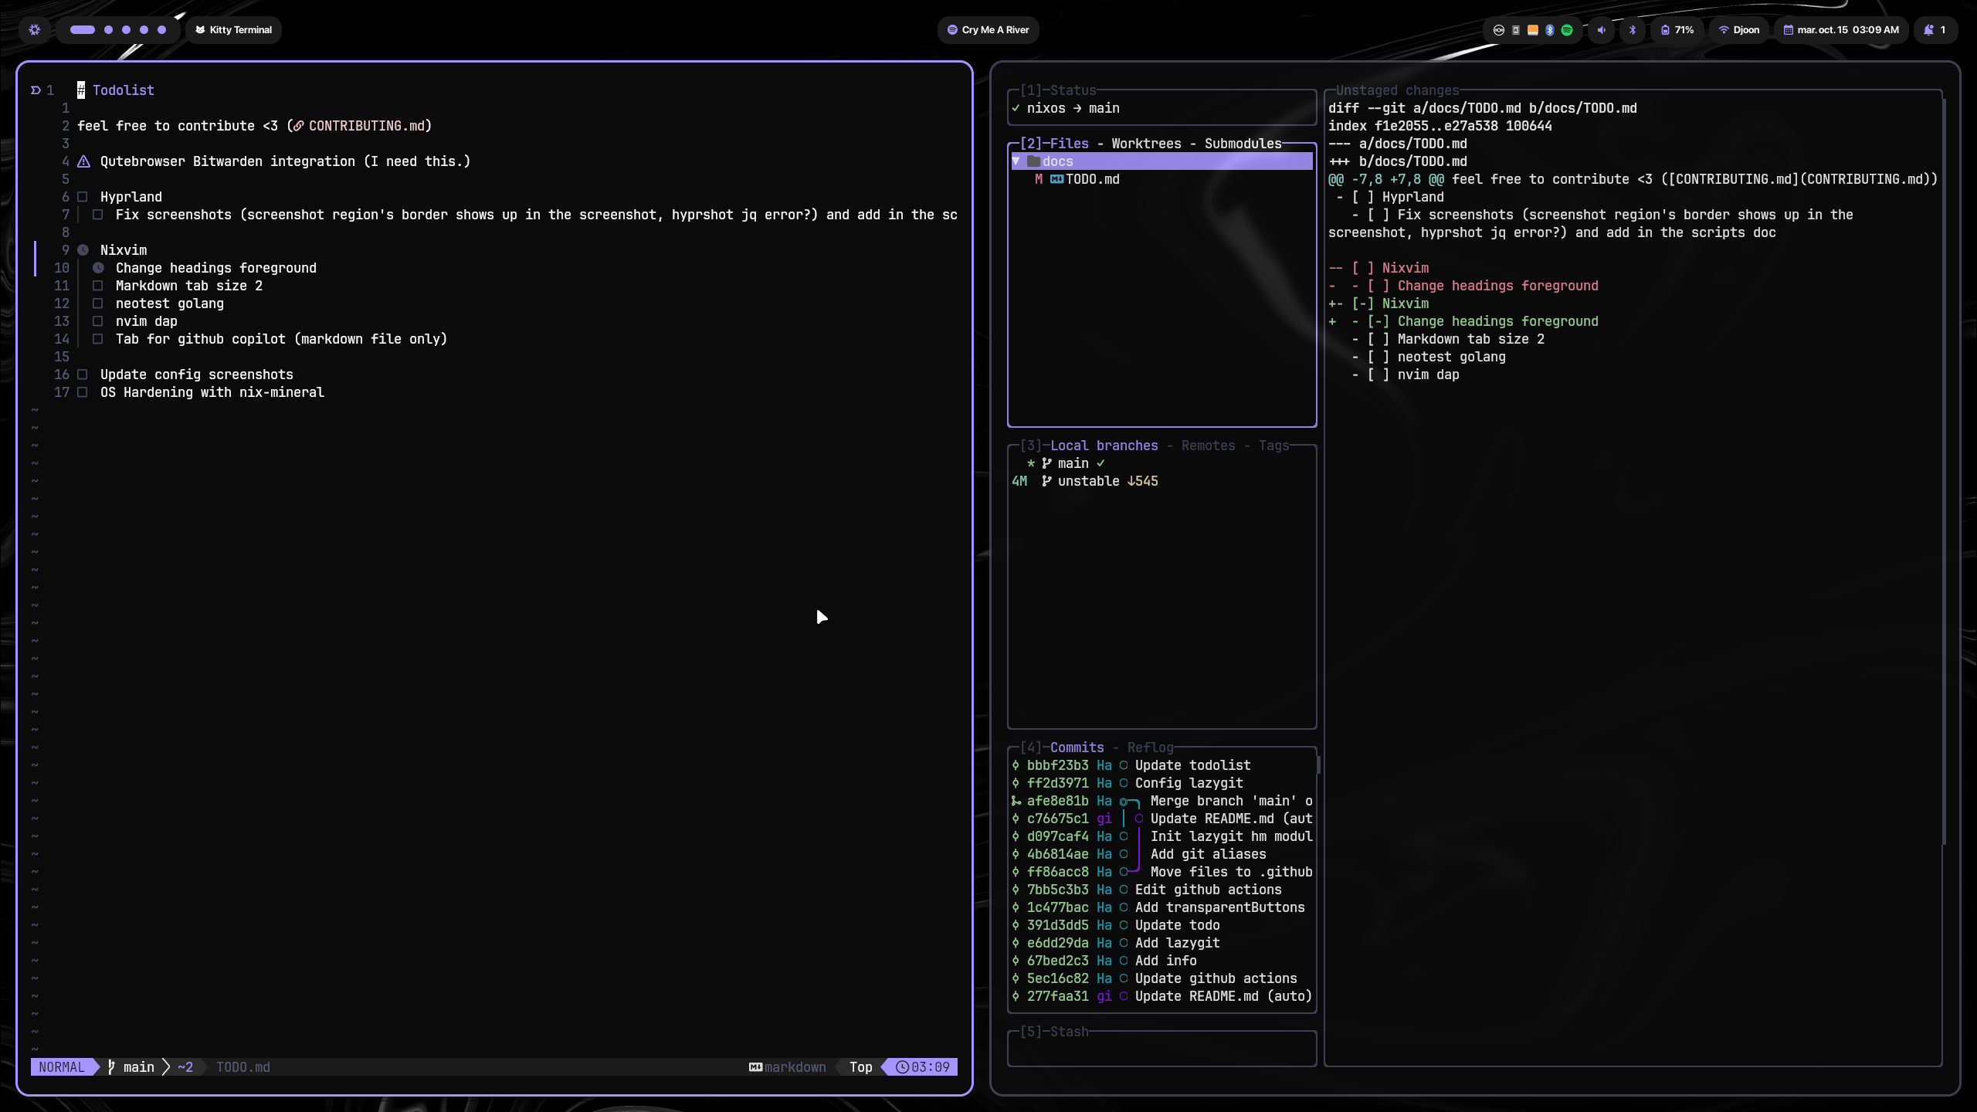
Task: Click the Spotify icon in the system tray
Action: (x=1567, y=29)
